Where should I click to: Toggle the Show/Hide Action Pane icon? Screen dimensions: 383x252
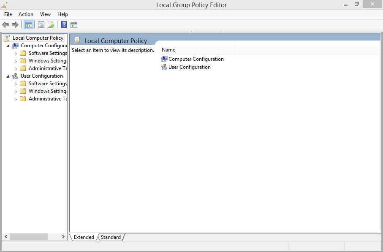(x=73, y=24)
